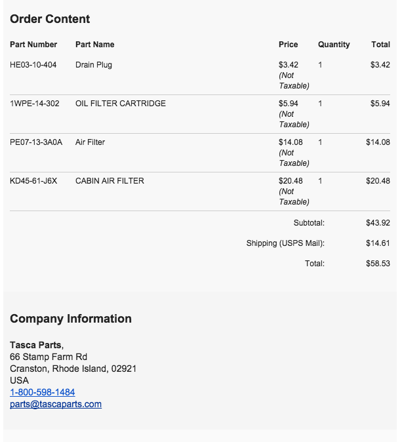Click the CABIN AIR FILTER part name

[110, 181]
